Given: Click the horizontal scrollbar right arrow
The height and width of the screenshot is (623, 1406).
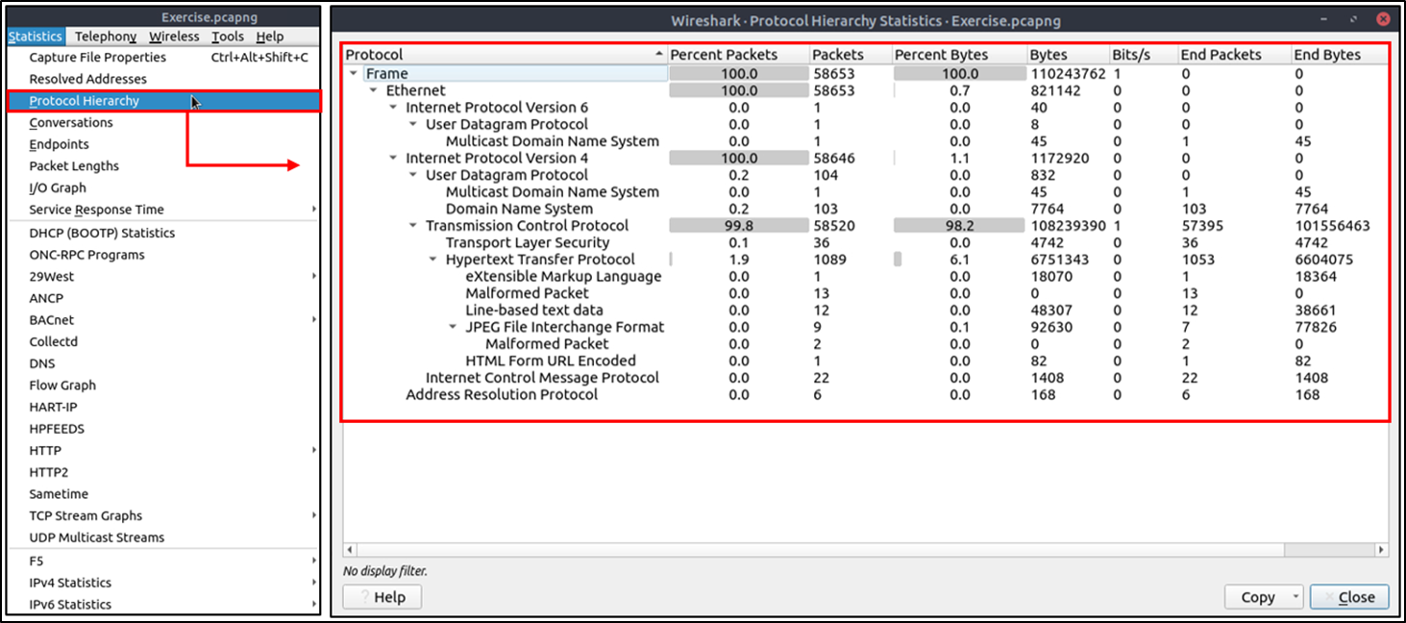Looking at the screenshot, I should [1381, 550].
